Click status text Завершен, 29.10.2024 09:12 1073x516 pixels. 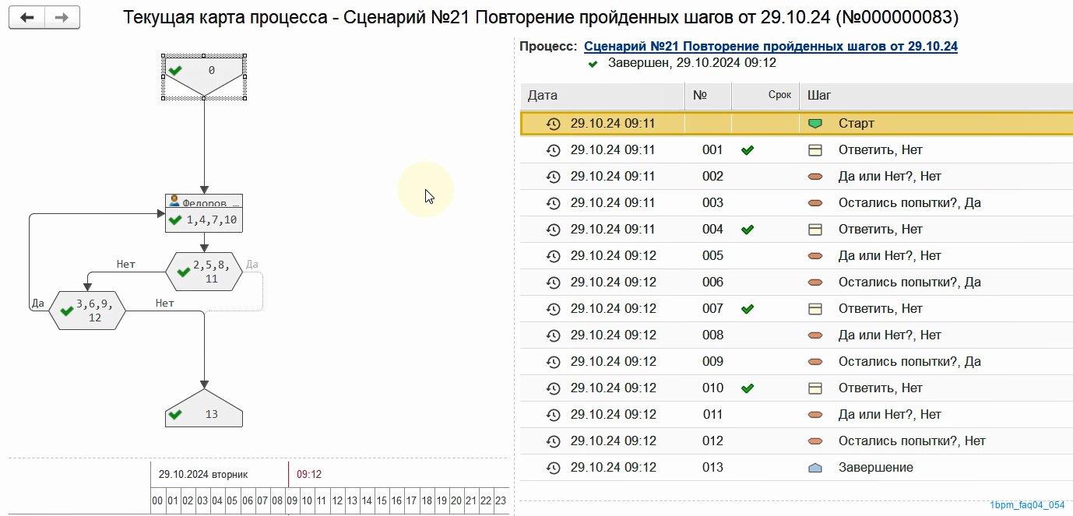[x=692, y=63]
